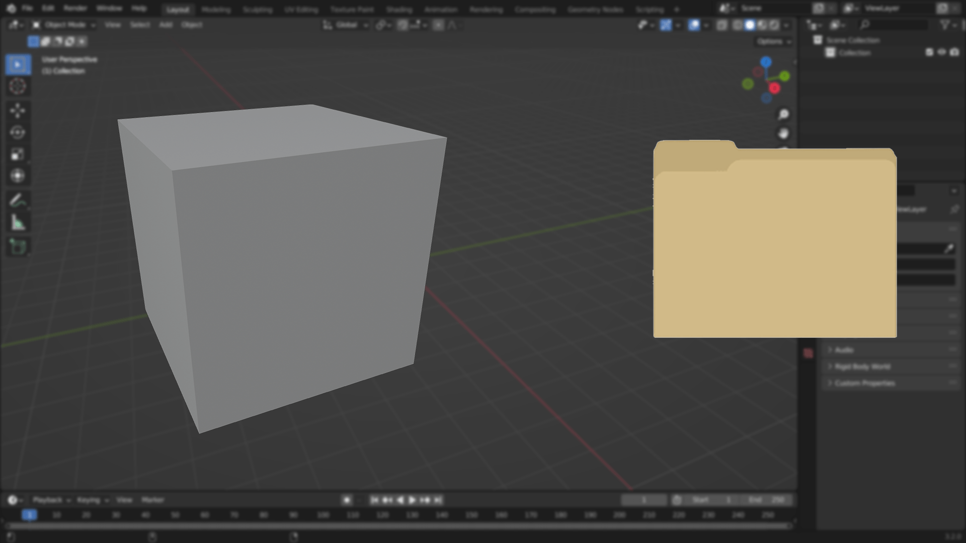
Task: Open the Object Mode dropdown
Action: point(65,24)
